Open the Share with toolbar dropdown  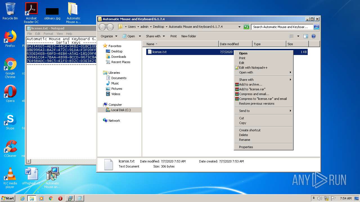[155, 36]
